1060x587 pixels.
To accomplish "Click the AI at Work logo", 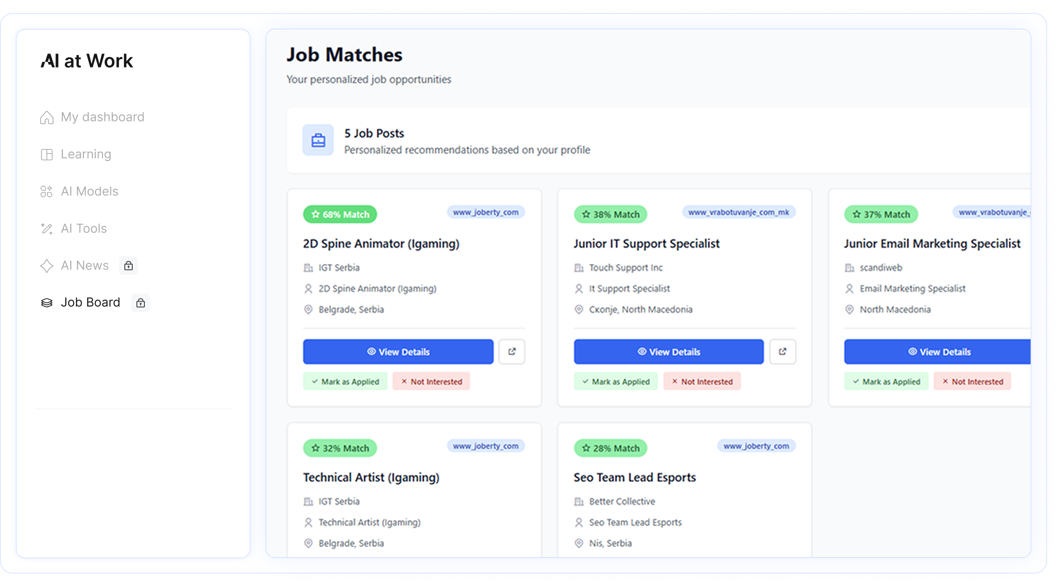I will 87,61.
